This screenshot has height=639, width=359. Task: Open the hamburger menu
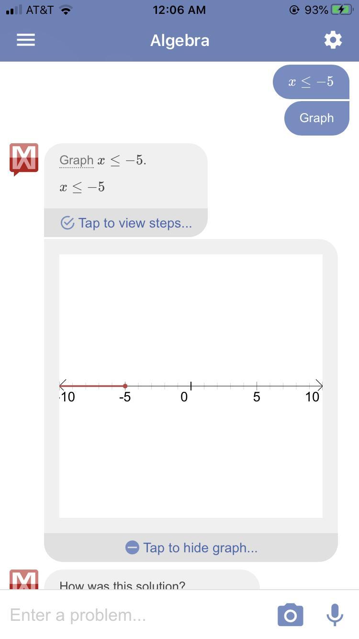26,40
